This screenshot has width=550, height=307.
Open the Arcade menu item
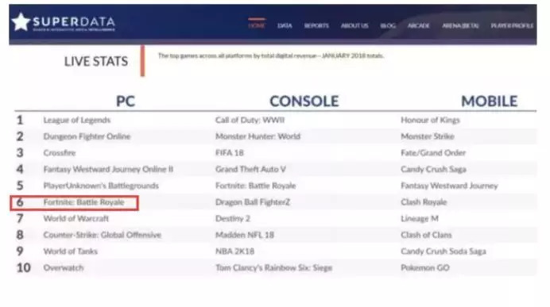(419, 25)
